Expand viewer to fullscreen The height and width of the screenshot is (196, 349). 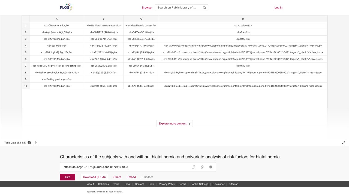(x=344, y=143)
